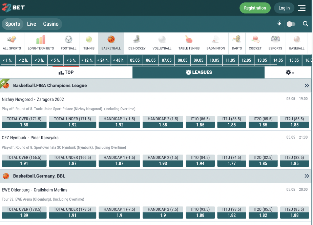
Task: Open EWE Oldenburg - Crailsheim Merlins match
Action: [35, 190]
